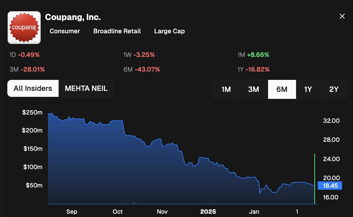Screen dimensions: 353x217
Task: Click the Coupang company logo
Action: coord(24,28)
